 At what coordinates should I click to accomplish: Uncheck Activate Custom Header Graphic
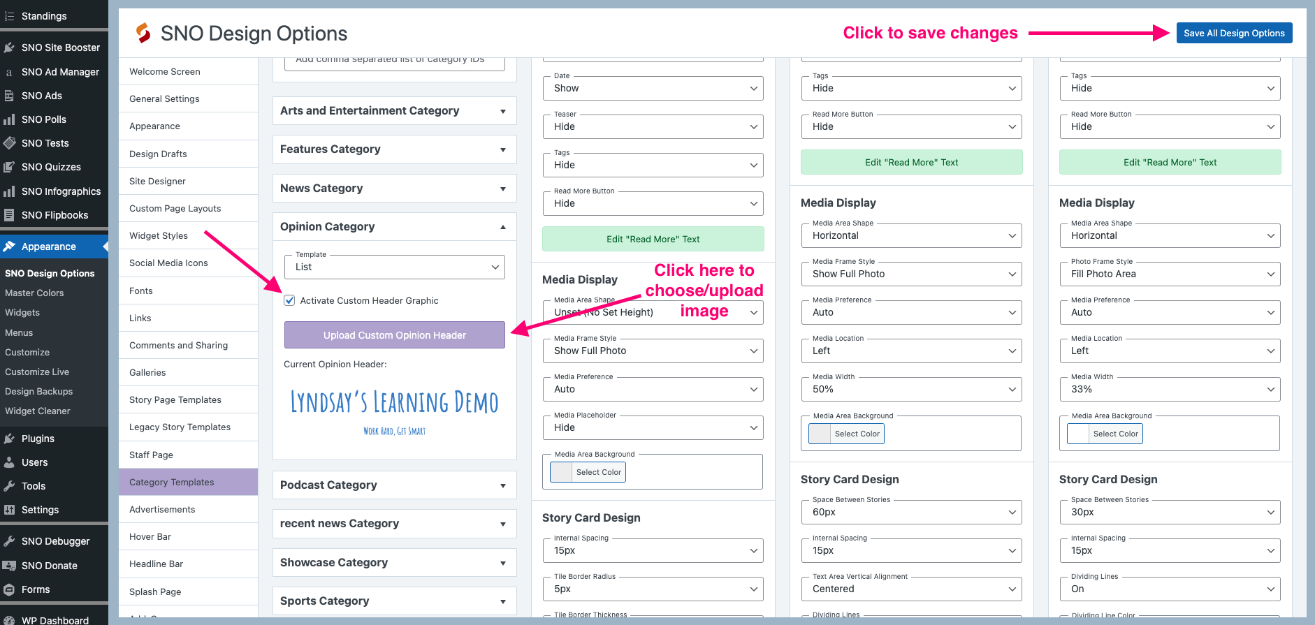click(x=289, y=300)
